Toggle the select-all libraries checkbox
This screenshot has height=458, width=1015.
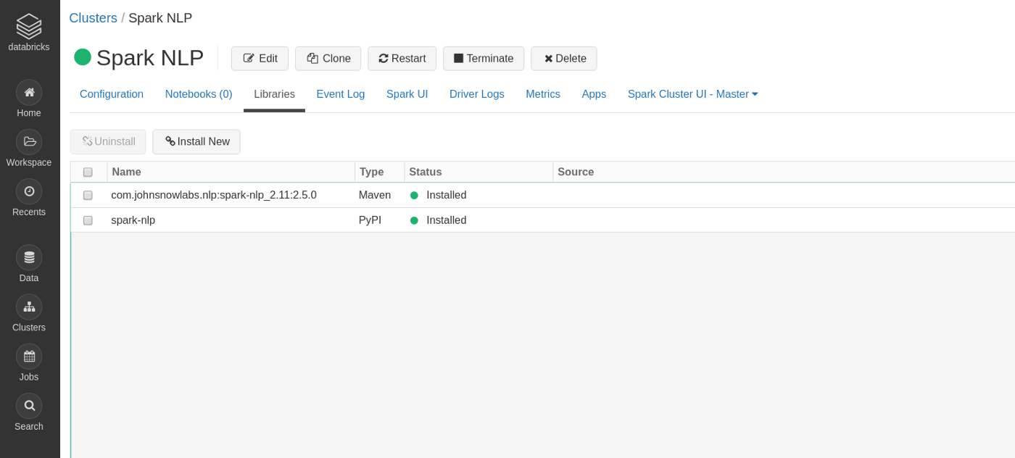coord(88,172)
